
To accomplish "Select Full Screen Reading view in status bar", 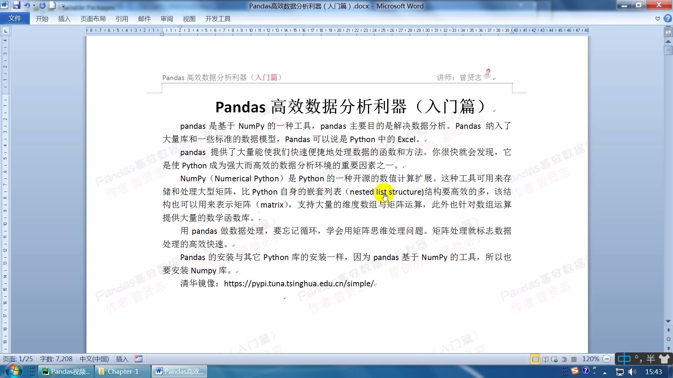I will point(545,359).
